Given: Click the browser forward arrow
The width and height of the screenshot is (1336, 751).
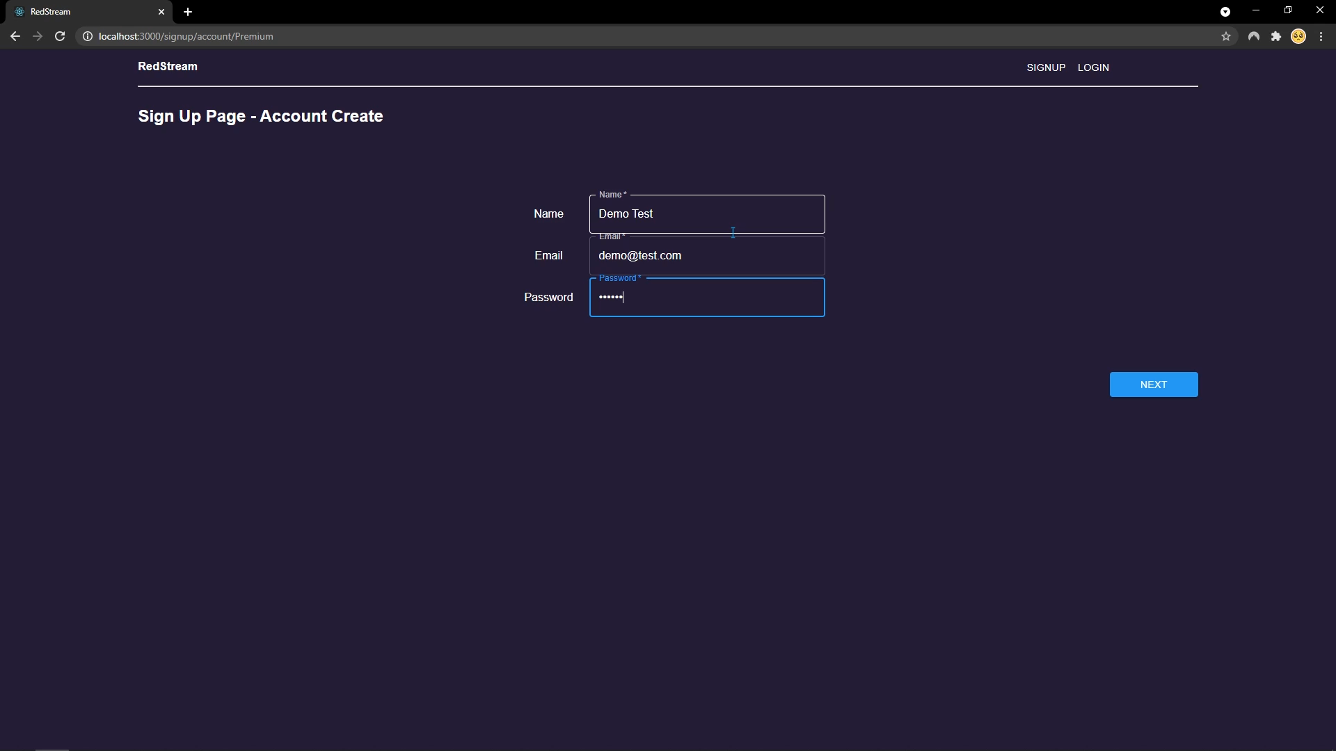Looking at the screenshot, I should coord(38,36).
